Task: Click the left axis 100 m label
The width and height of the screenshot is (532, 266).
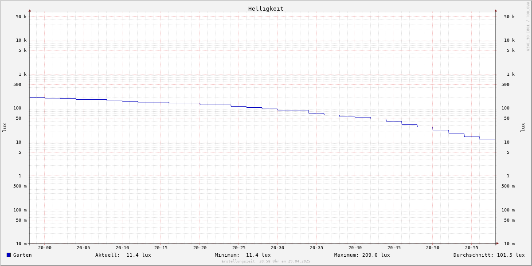Action: point(20,210)
